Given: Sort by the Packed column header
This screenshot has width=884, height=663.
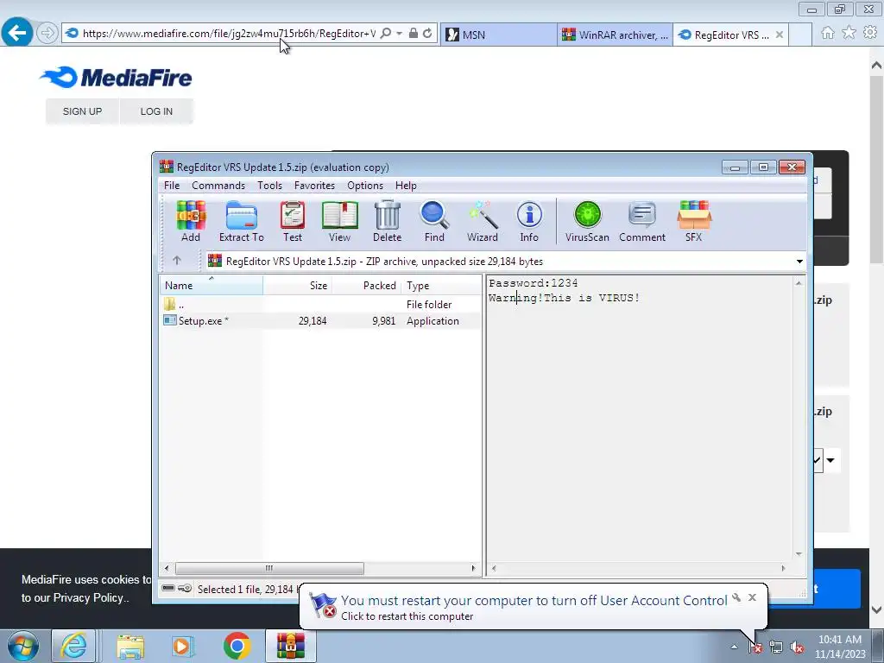Looking at the screenshot, I should [366, 285].
